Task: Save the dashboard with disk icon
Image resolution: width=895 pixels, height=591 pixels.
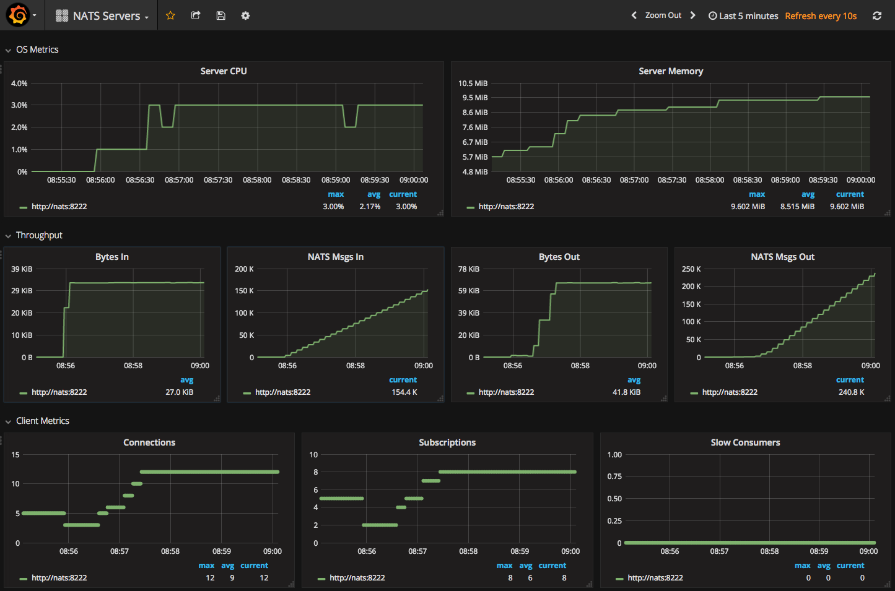Action: (220, 15)
